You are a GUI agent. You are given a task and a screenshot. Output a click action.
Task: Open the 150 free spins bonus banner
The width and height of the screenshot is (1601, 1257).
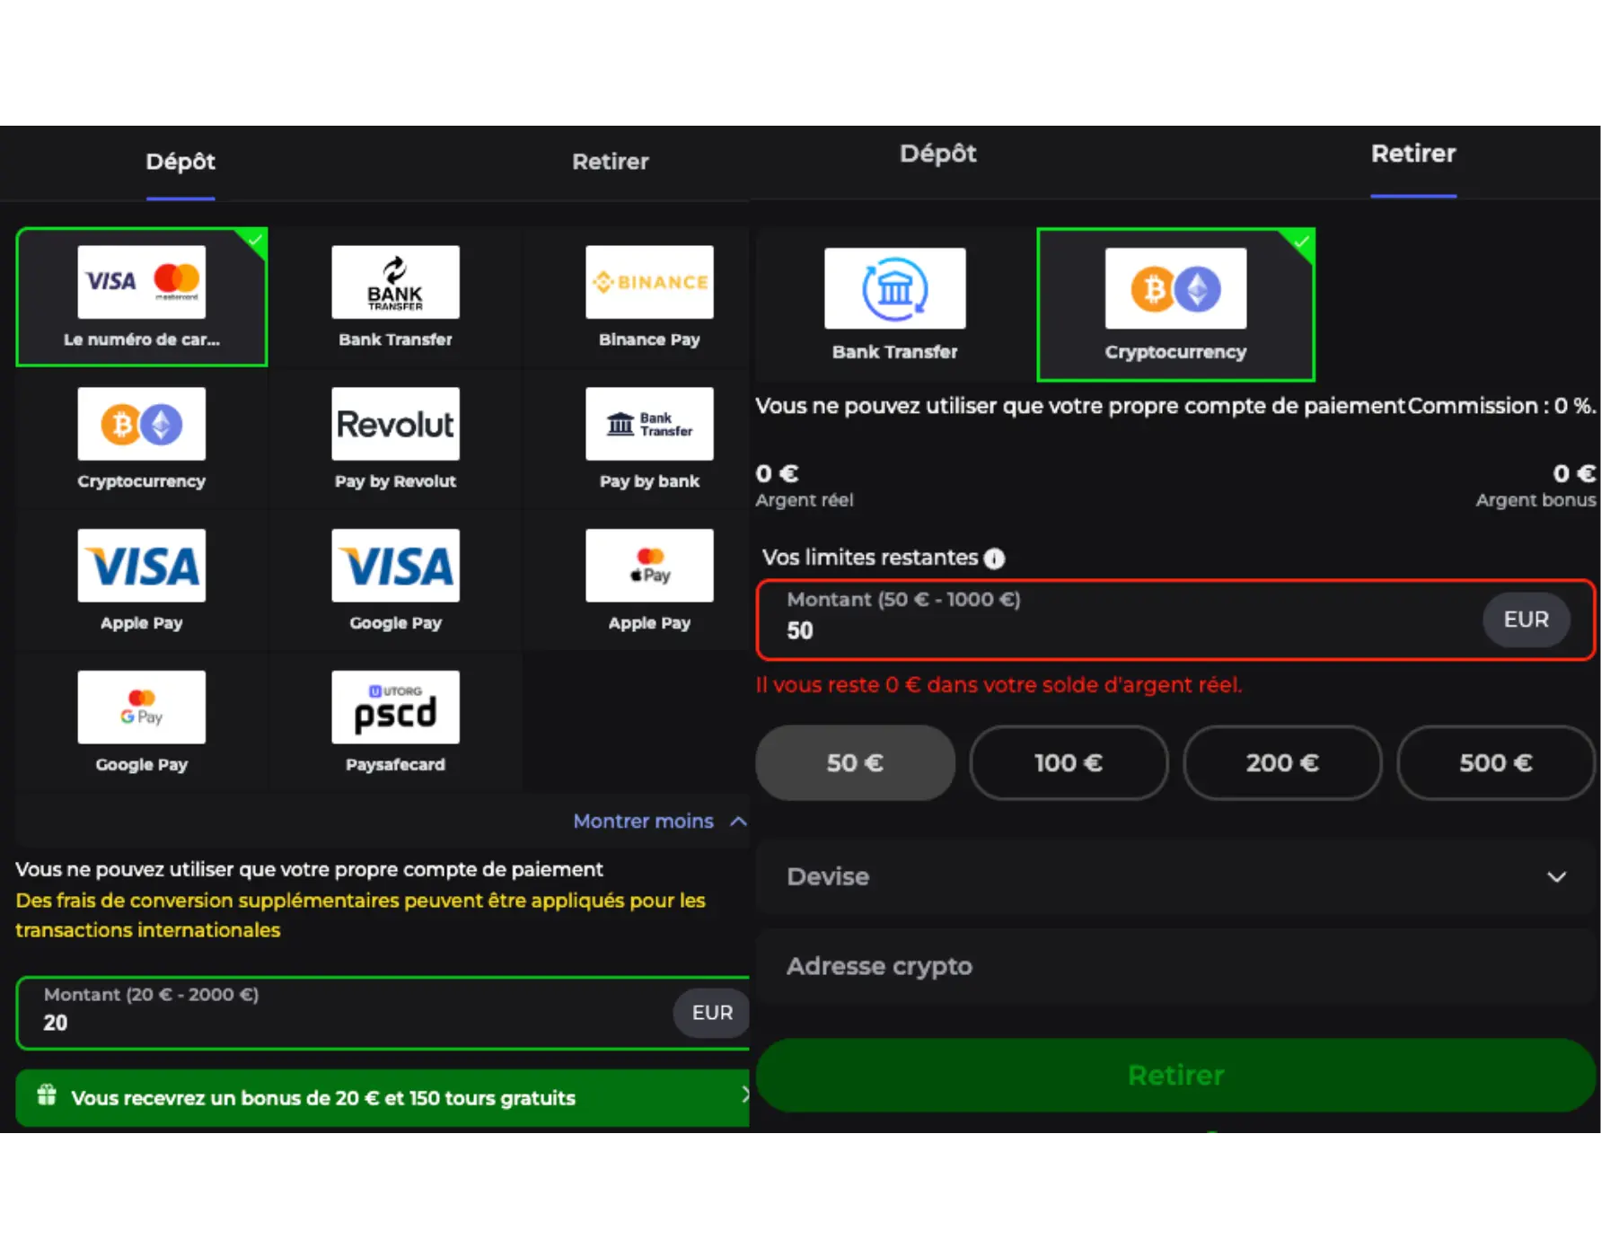pyautogui.click(x=383, y=1097)
